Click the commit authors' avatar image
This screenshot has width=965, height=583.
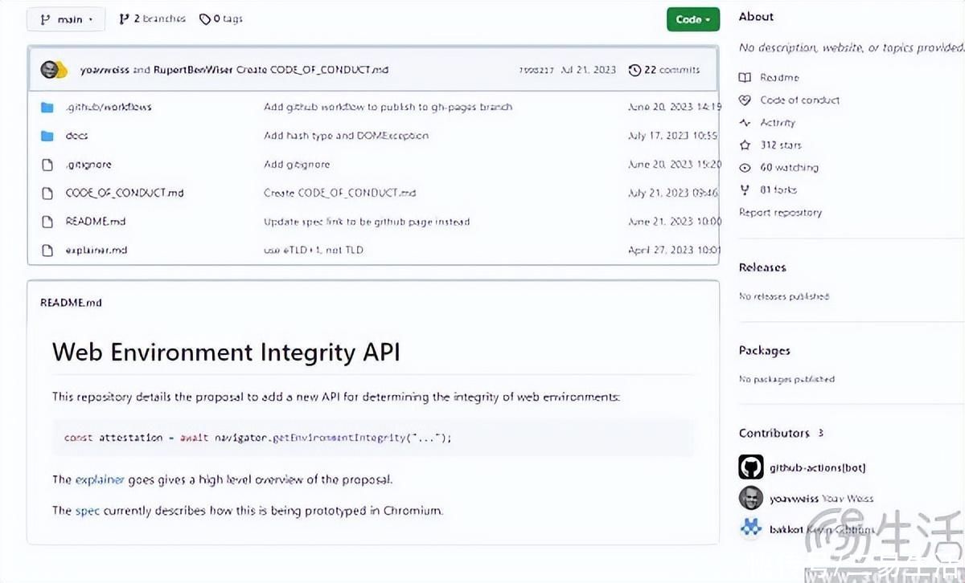pos(54,70)
